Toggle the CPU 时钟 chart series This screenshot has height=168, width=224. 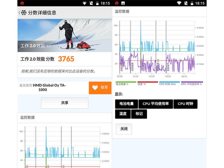185,104
